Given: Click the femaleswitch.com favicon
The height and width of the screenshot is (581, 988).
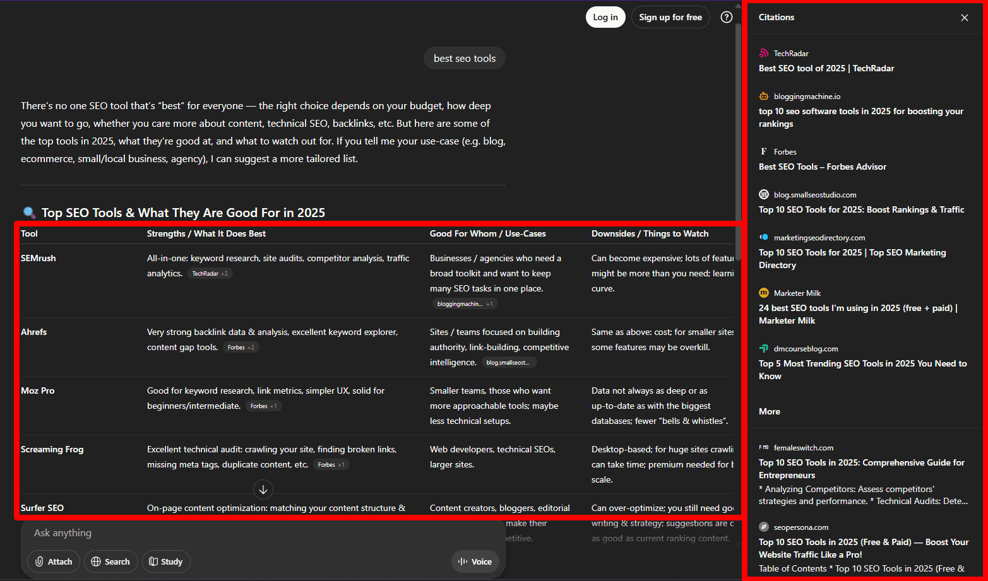Looking at the screenshot, I should click(764, 448).
